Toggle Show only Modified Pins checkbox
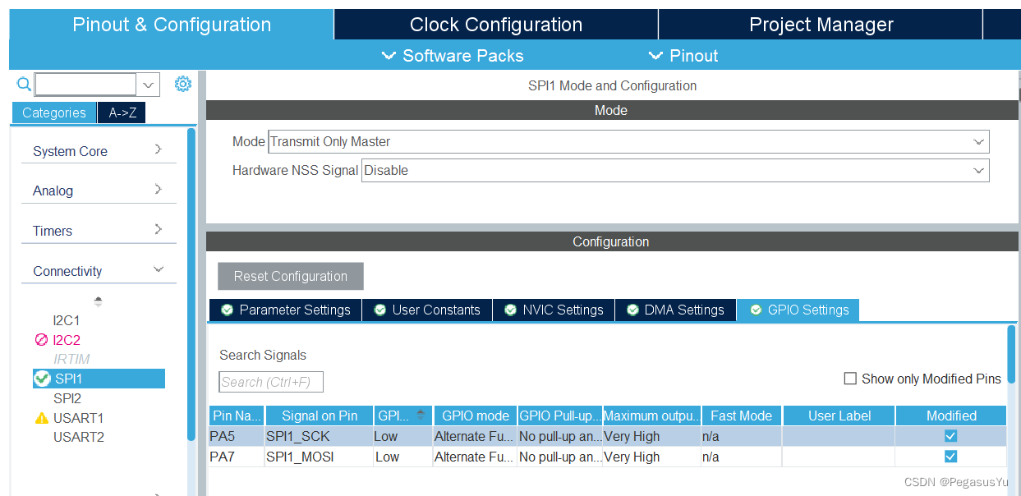Image resolution: width=1021 pixels, height=496 pixels. click(x=850, y=379)
